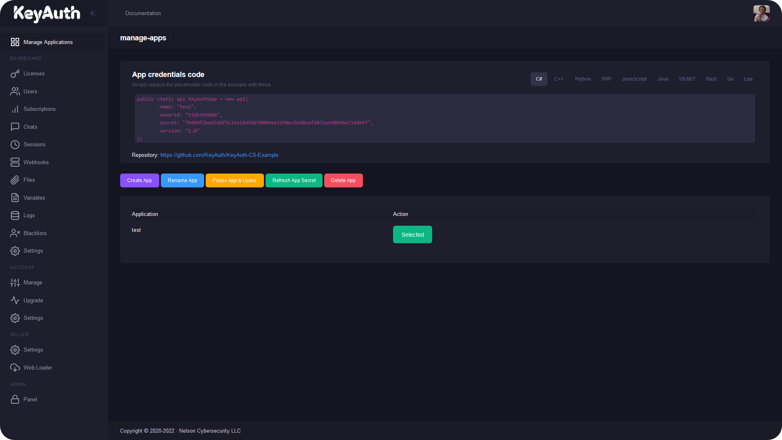
Task: Open the Web Loader seller icon
Action: coord(15,367)
